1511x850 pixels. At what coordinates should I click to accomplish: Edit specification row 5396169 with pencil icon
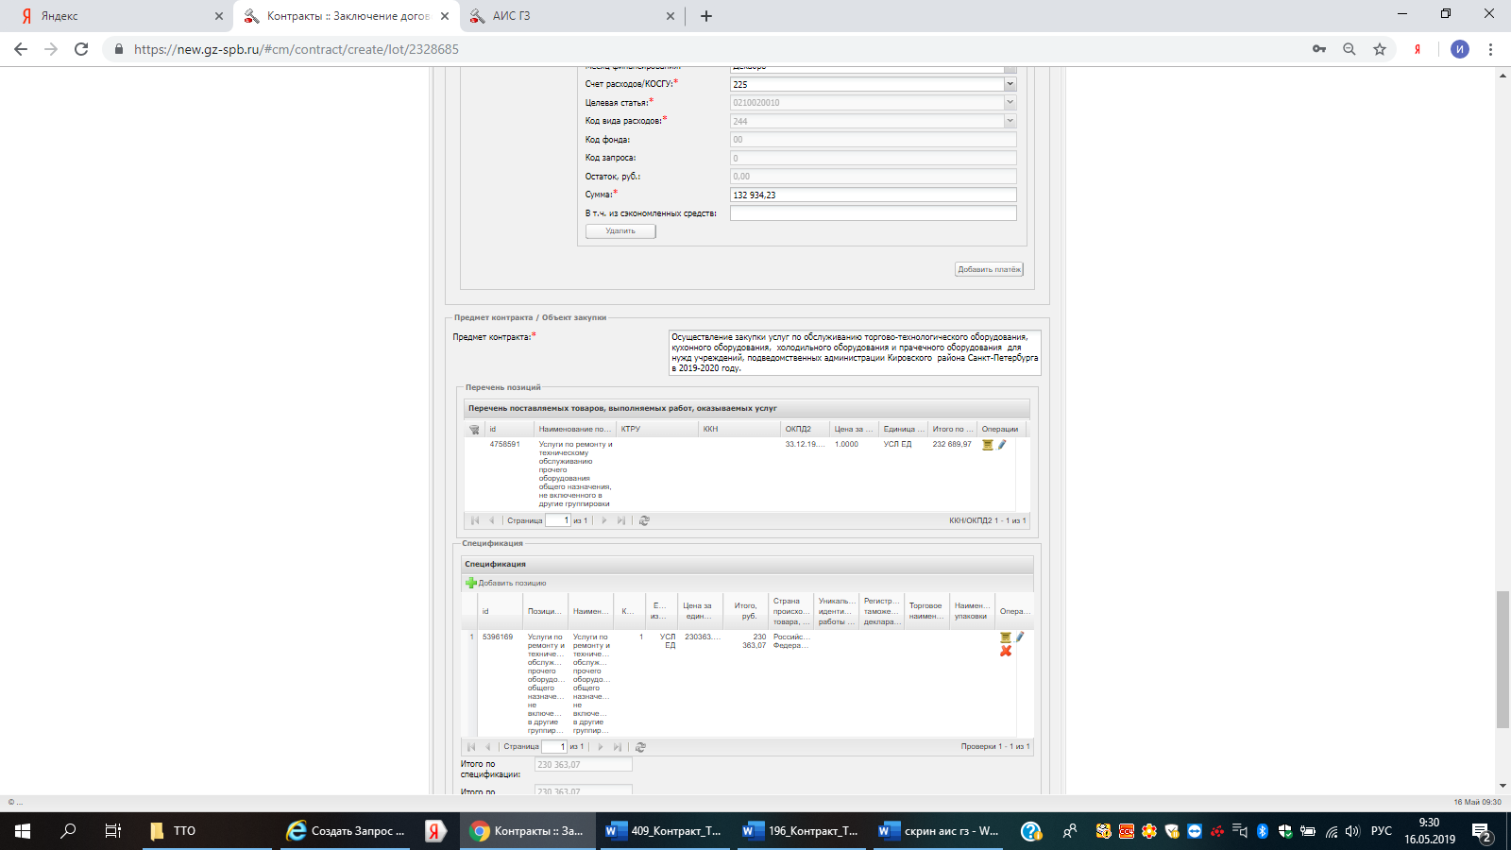coord(1020,637)
